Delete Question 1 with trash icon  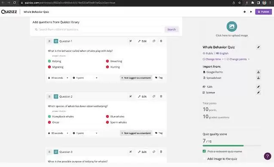point(161,41)
